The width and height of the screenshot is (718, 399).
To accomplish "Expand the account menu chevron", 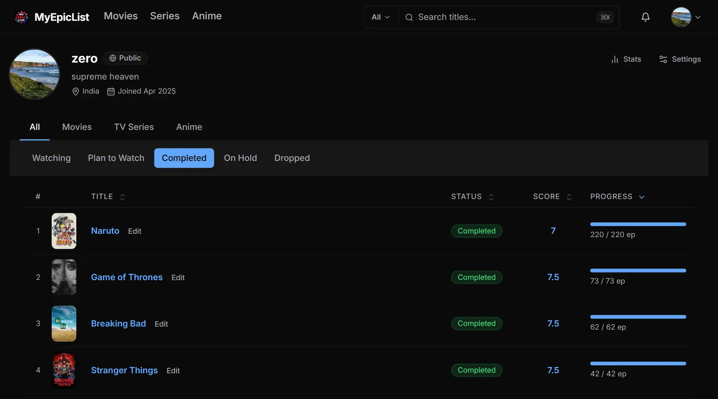I will click(x=698, y=17).
